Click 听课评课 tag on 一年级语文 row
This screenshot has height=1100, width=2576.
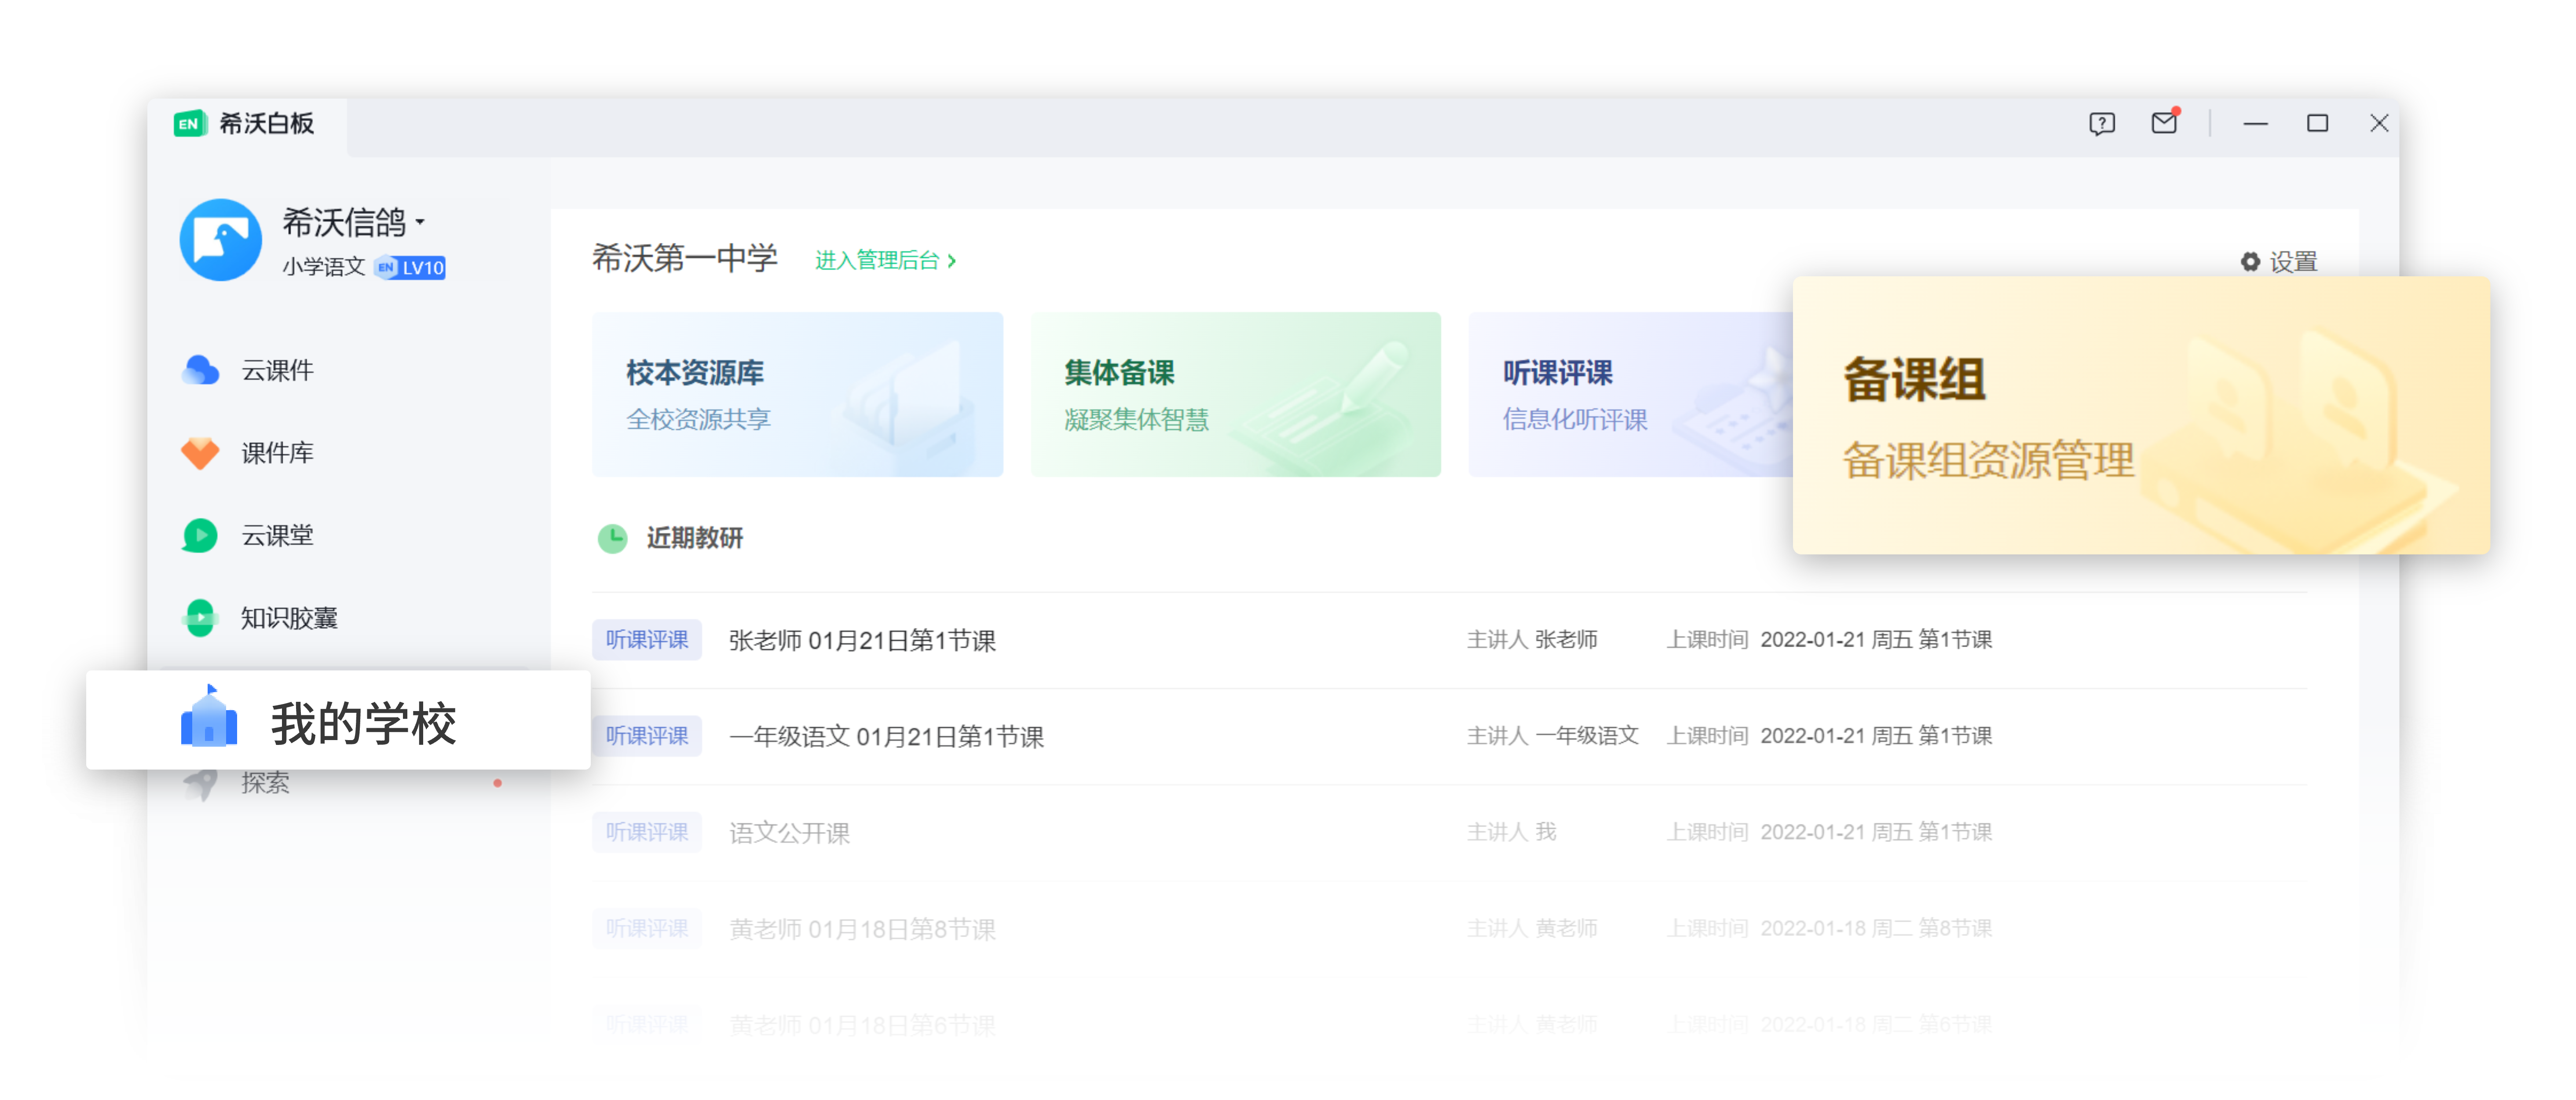click(x=647, y=736)
